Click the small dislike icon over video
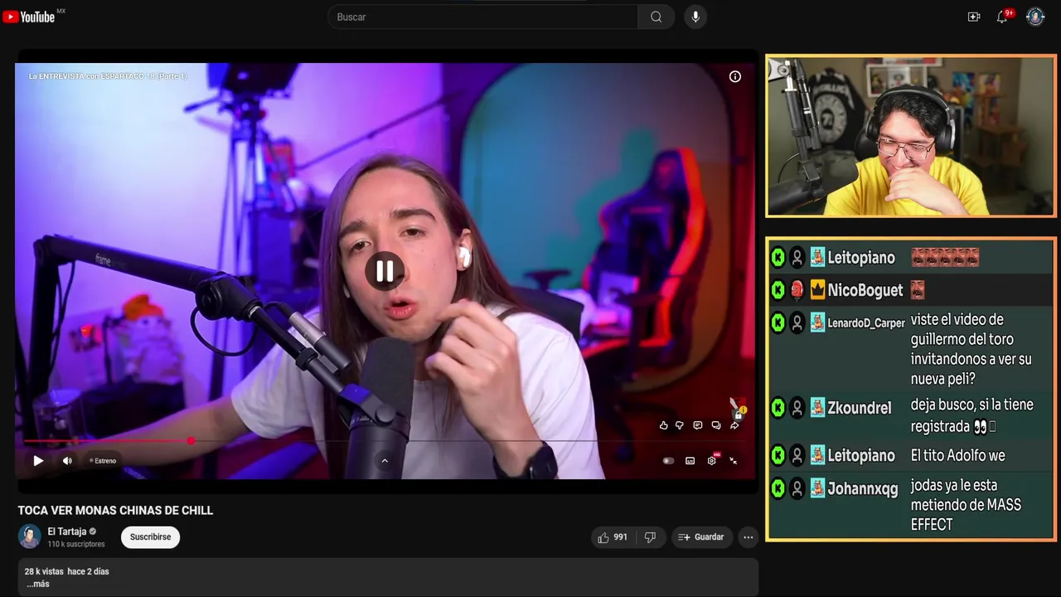 pyautogui.click(x=680, y=425)
